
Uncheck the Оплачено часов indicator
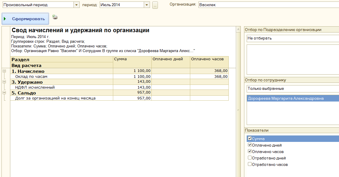pyautogui.click(x=250, y=151)
